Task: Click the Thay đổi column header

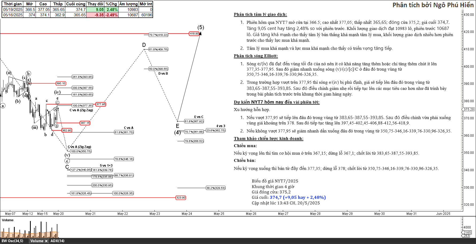Action: pos(95,4)
